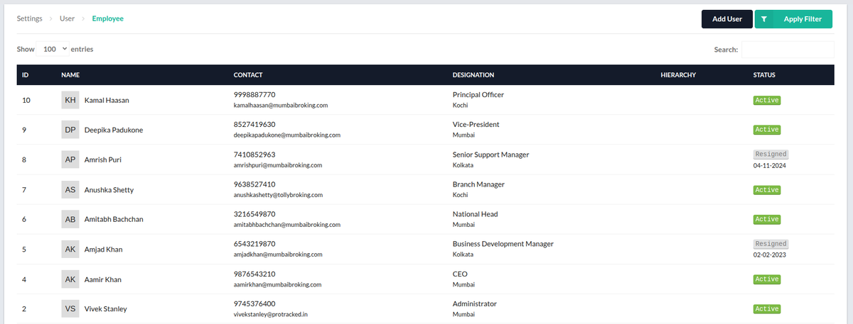Image resolution: width=853 pixels, height=324 pixels.
Task: Click Kamal Haasan's Active status badge
Action: (x=767, y=101)
